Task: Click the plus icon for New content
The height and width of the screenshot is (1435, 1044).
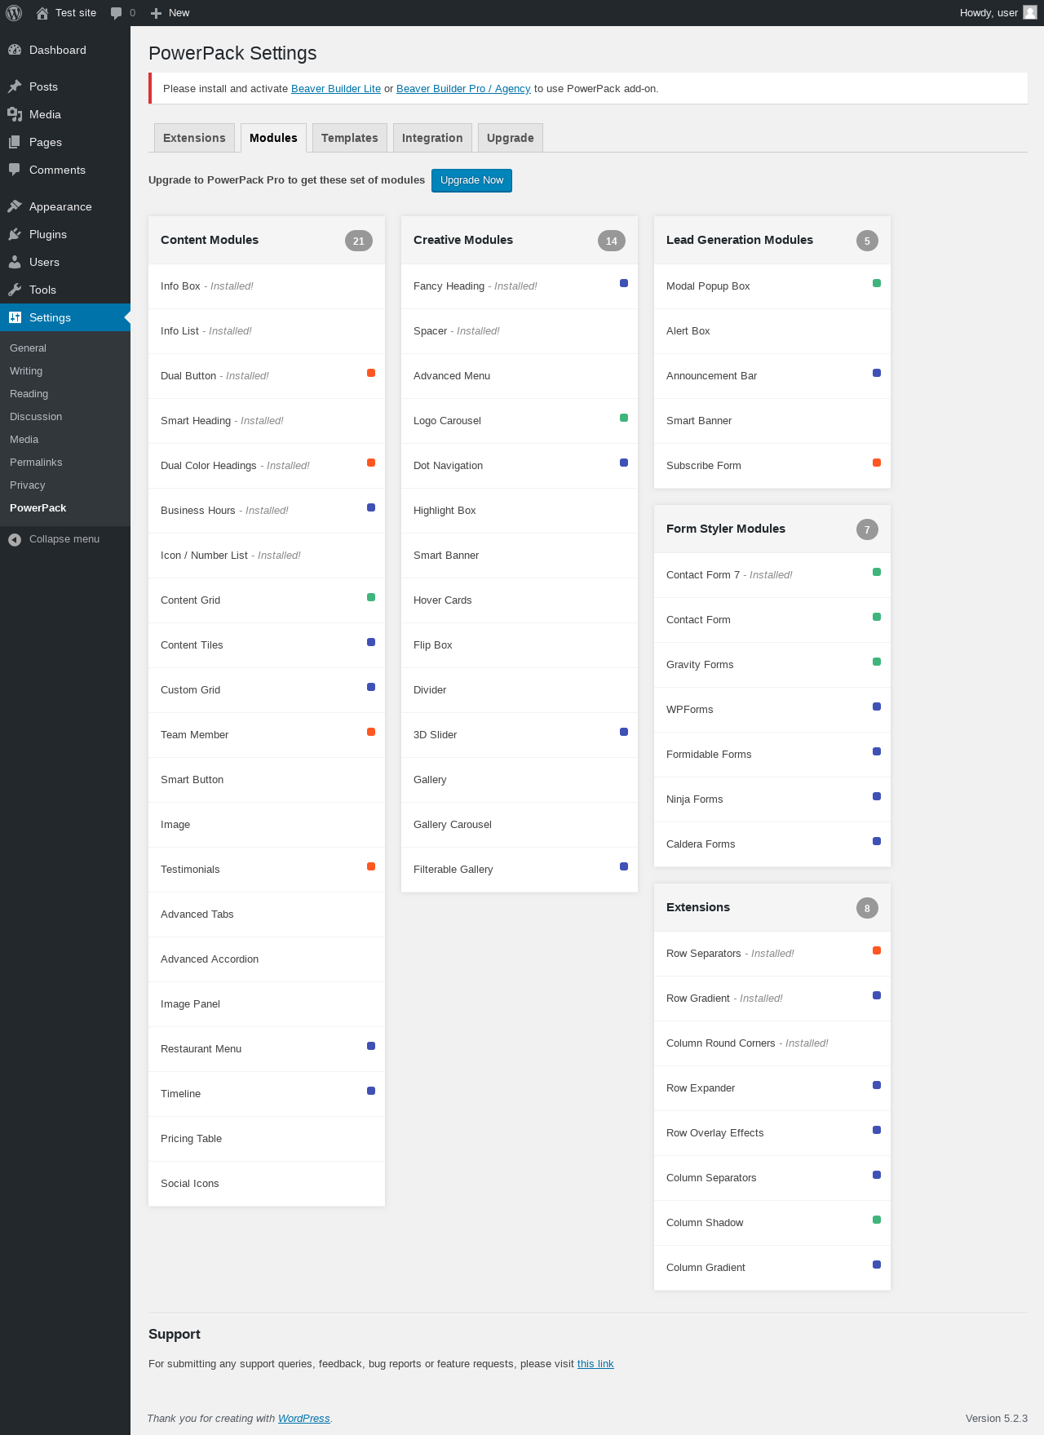Action: pyautogui.click(x=157, y=13)
